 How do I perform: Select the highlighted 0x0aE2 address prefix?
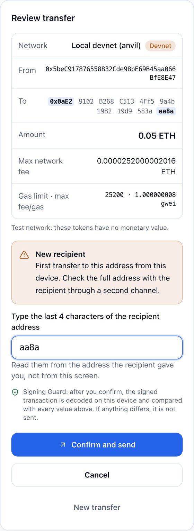point(61,102)
